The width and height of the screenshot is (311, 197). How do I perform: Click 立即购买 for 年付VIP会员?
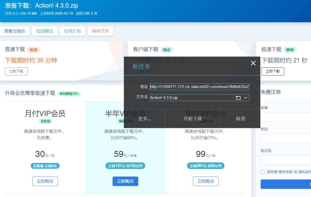(206, 181)
